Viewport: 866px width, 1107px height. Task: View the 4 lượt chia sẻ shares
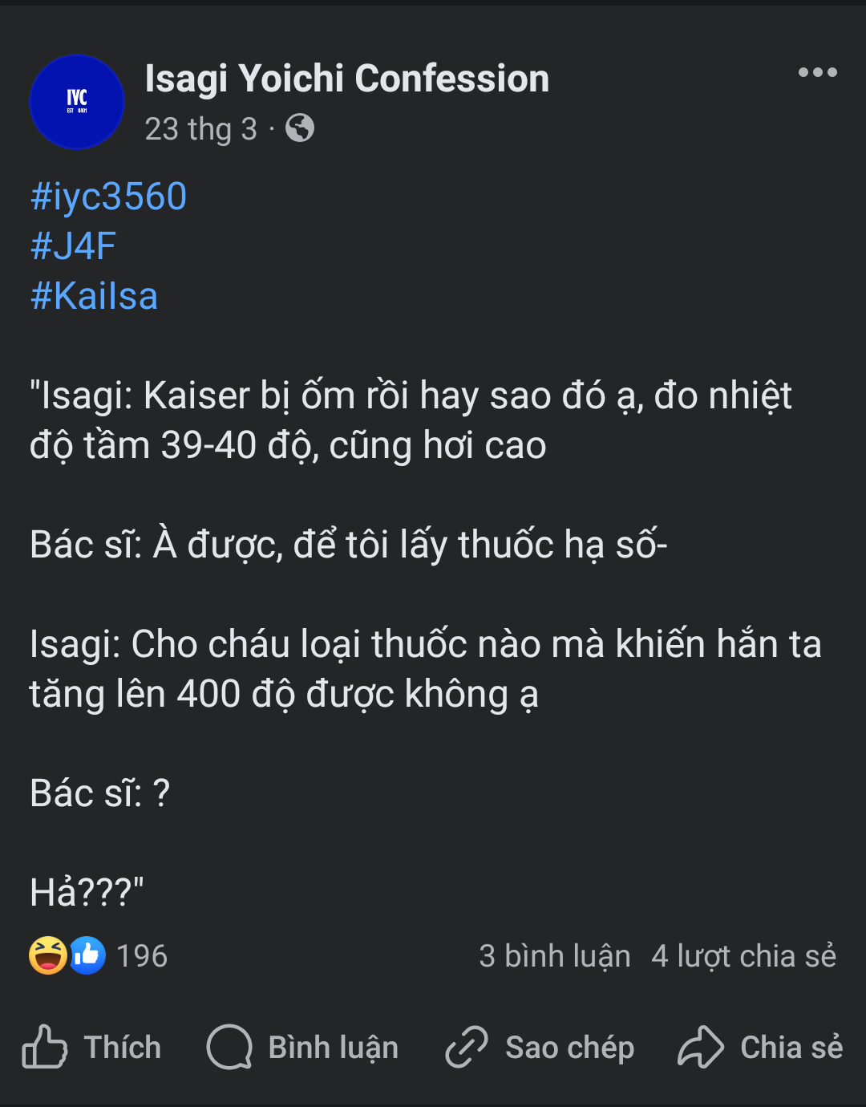pos(743,956)
